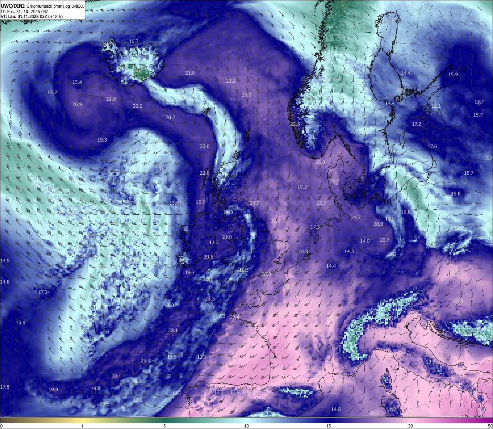
Task: Click the 12.2 value at the right edge
Action: click(487, 158)
